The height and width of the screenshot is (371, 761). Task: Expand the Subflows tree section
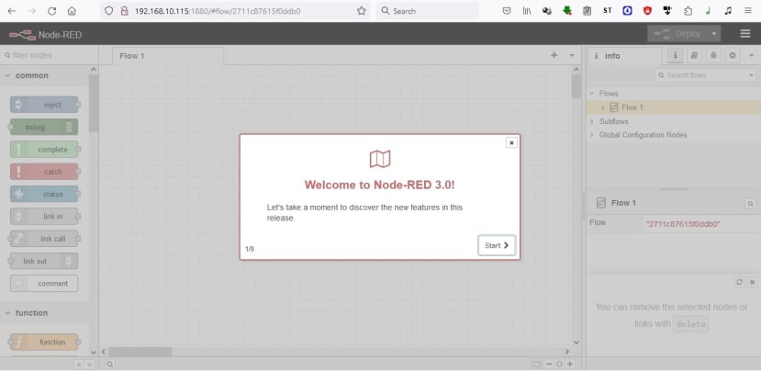coord(591,121)
